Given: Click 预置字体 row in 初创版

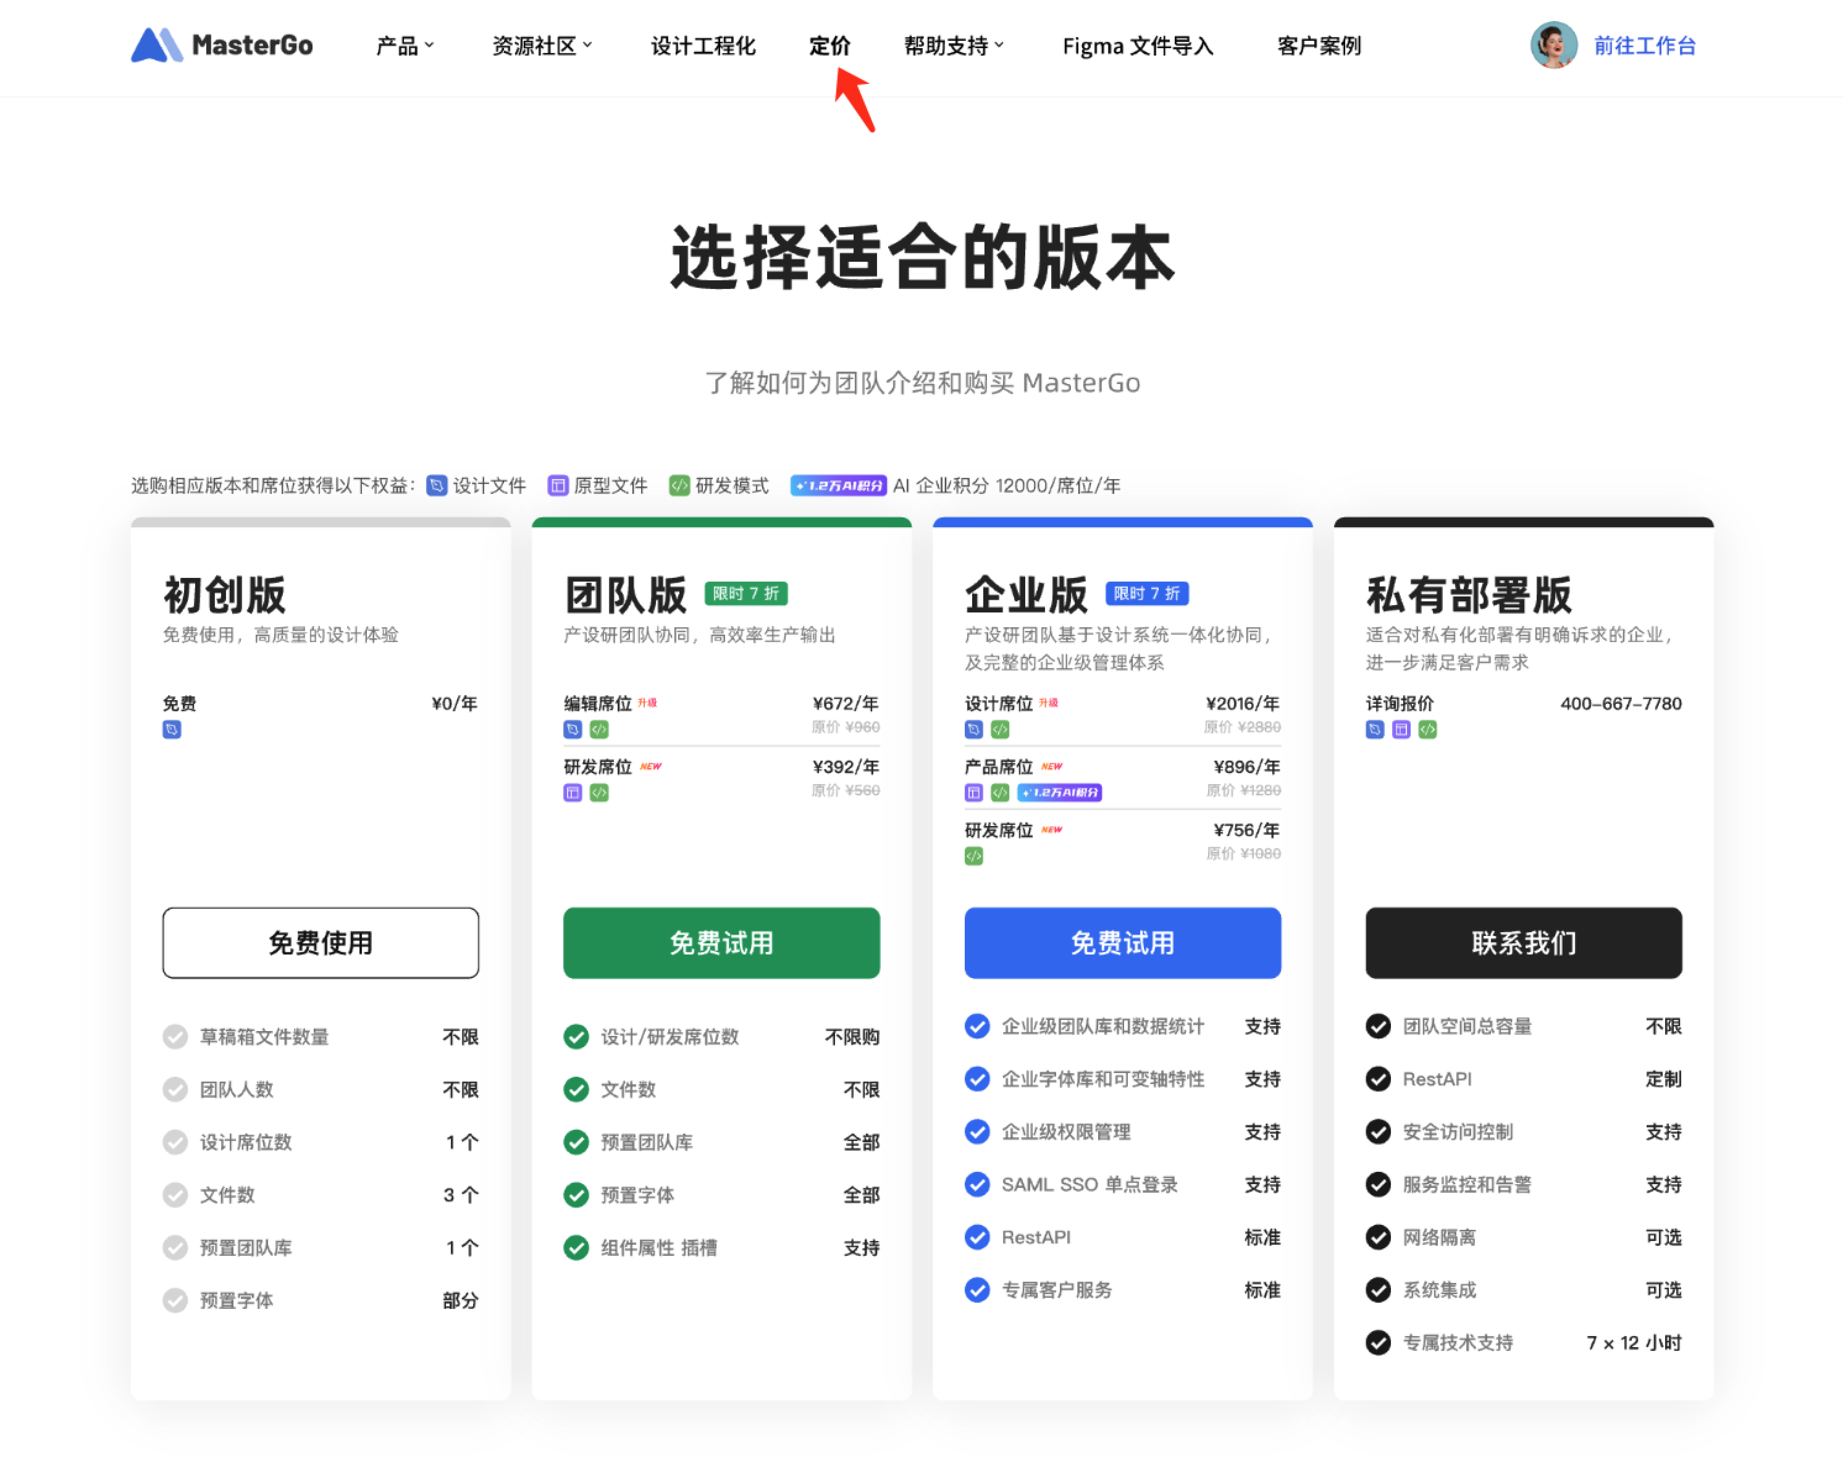Looking at the screenshot, I should pos(321,1301).
